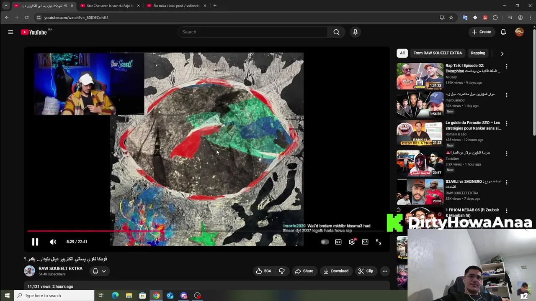This screenshot has height=301, width=536.
Task: Start voice search with microphone icon
Action: [355, 32]
